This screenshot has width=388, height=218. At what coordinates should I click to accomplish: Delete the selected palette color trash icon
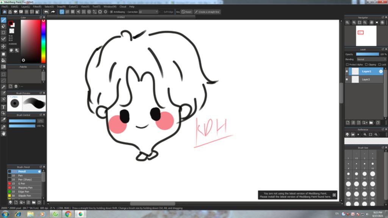pos(16,86)
